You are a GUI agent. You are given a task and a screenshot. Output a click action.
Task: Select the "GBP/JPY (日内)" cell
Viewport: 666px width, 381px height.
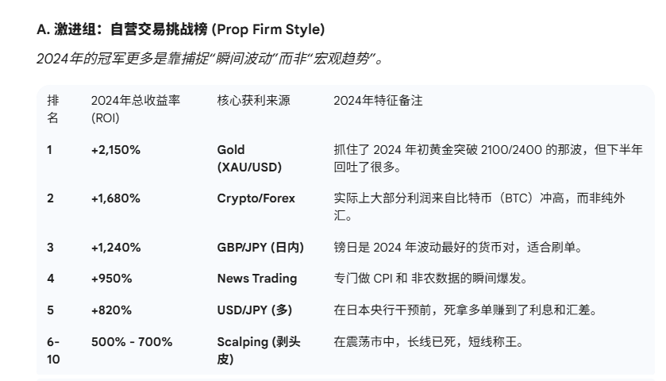260,248
